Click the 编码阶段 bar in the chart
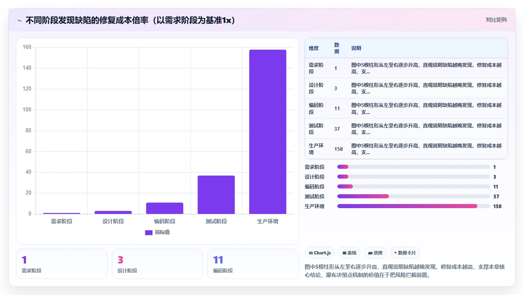Viewport: 524px width, 295px height. [165, 208]
